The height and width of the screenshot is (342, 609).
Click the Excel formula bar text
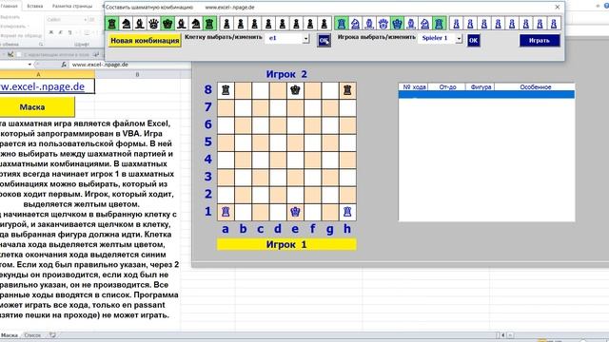(x=100, y=65)
